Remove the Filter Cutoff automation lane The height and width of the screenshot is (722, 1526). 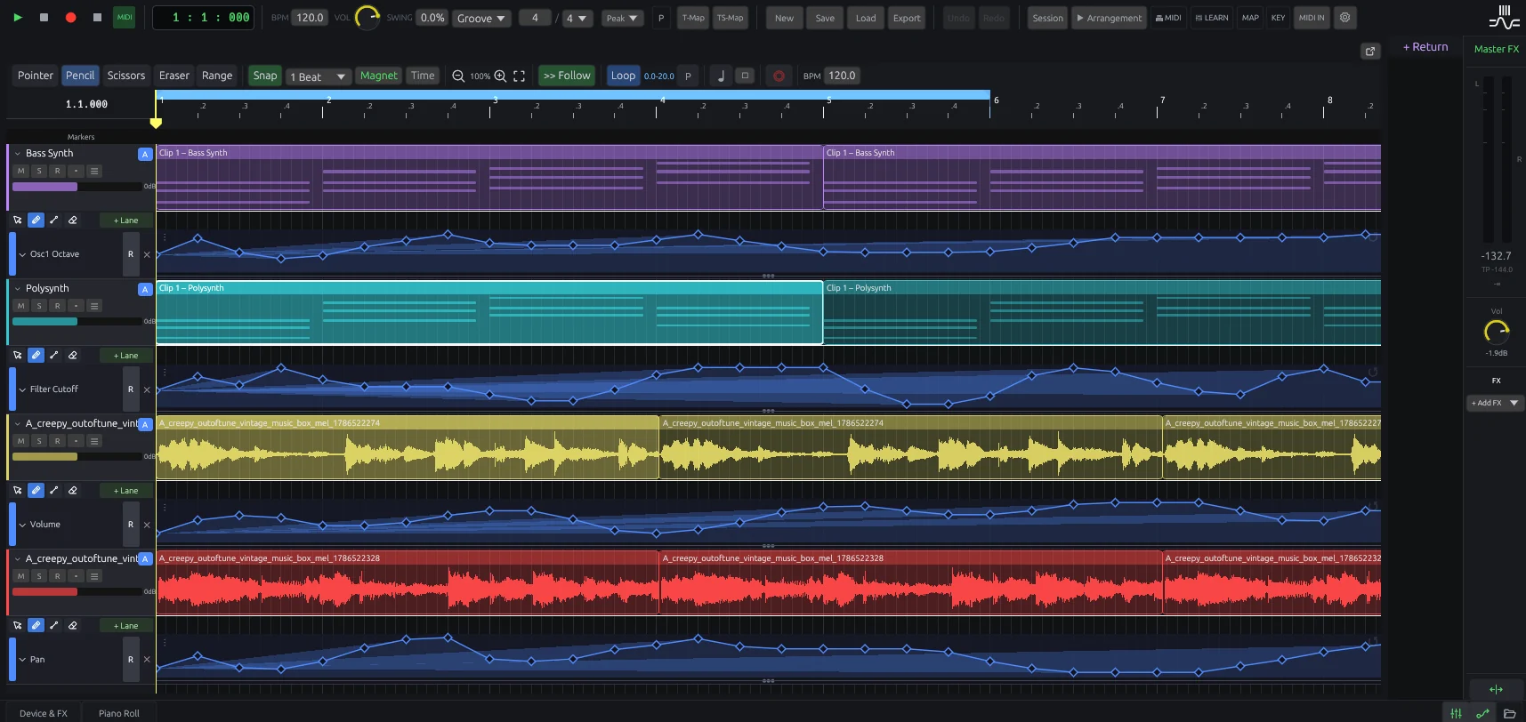147,389
